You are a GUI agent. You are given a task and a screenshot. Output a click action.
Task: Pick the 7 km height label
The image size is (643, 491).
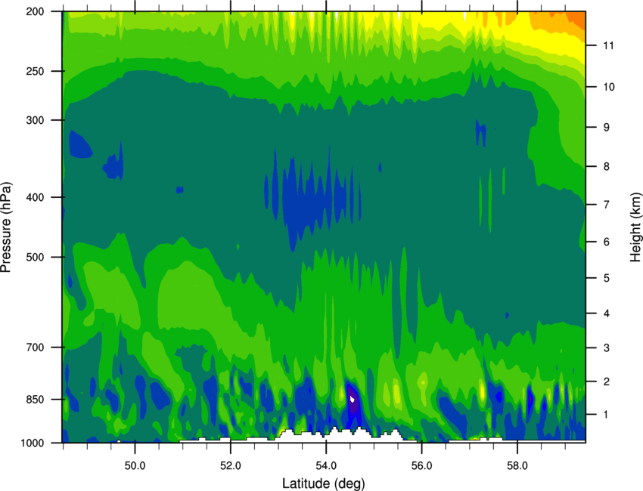pos(606,205)
